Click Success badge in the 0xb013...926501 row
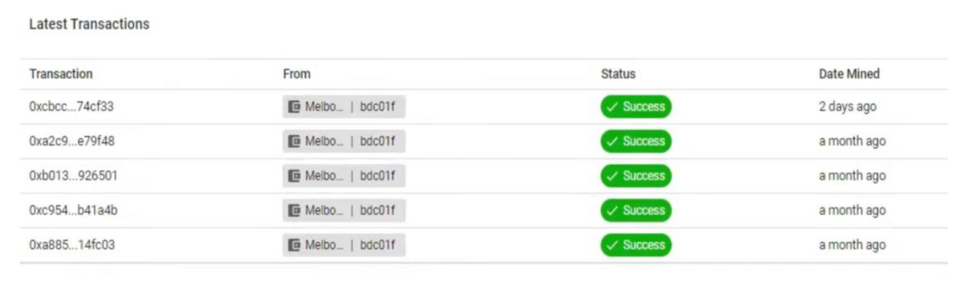The width and height of the screenshot is (963, 282). [636, 176]
